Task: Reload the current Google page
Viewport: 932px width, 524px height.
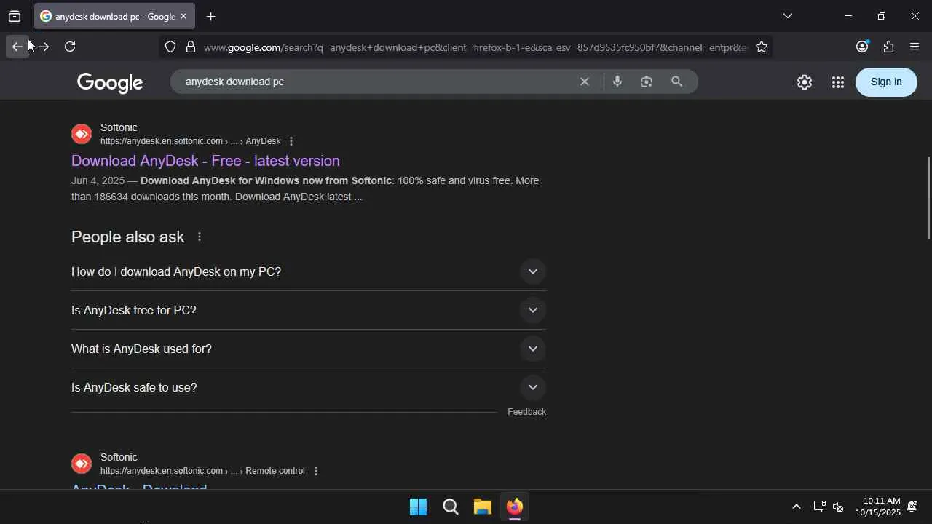Action: tap(70, 47)
